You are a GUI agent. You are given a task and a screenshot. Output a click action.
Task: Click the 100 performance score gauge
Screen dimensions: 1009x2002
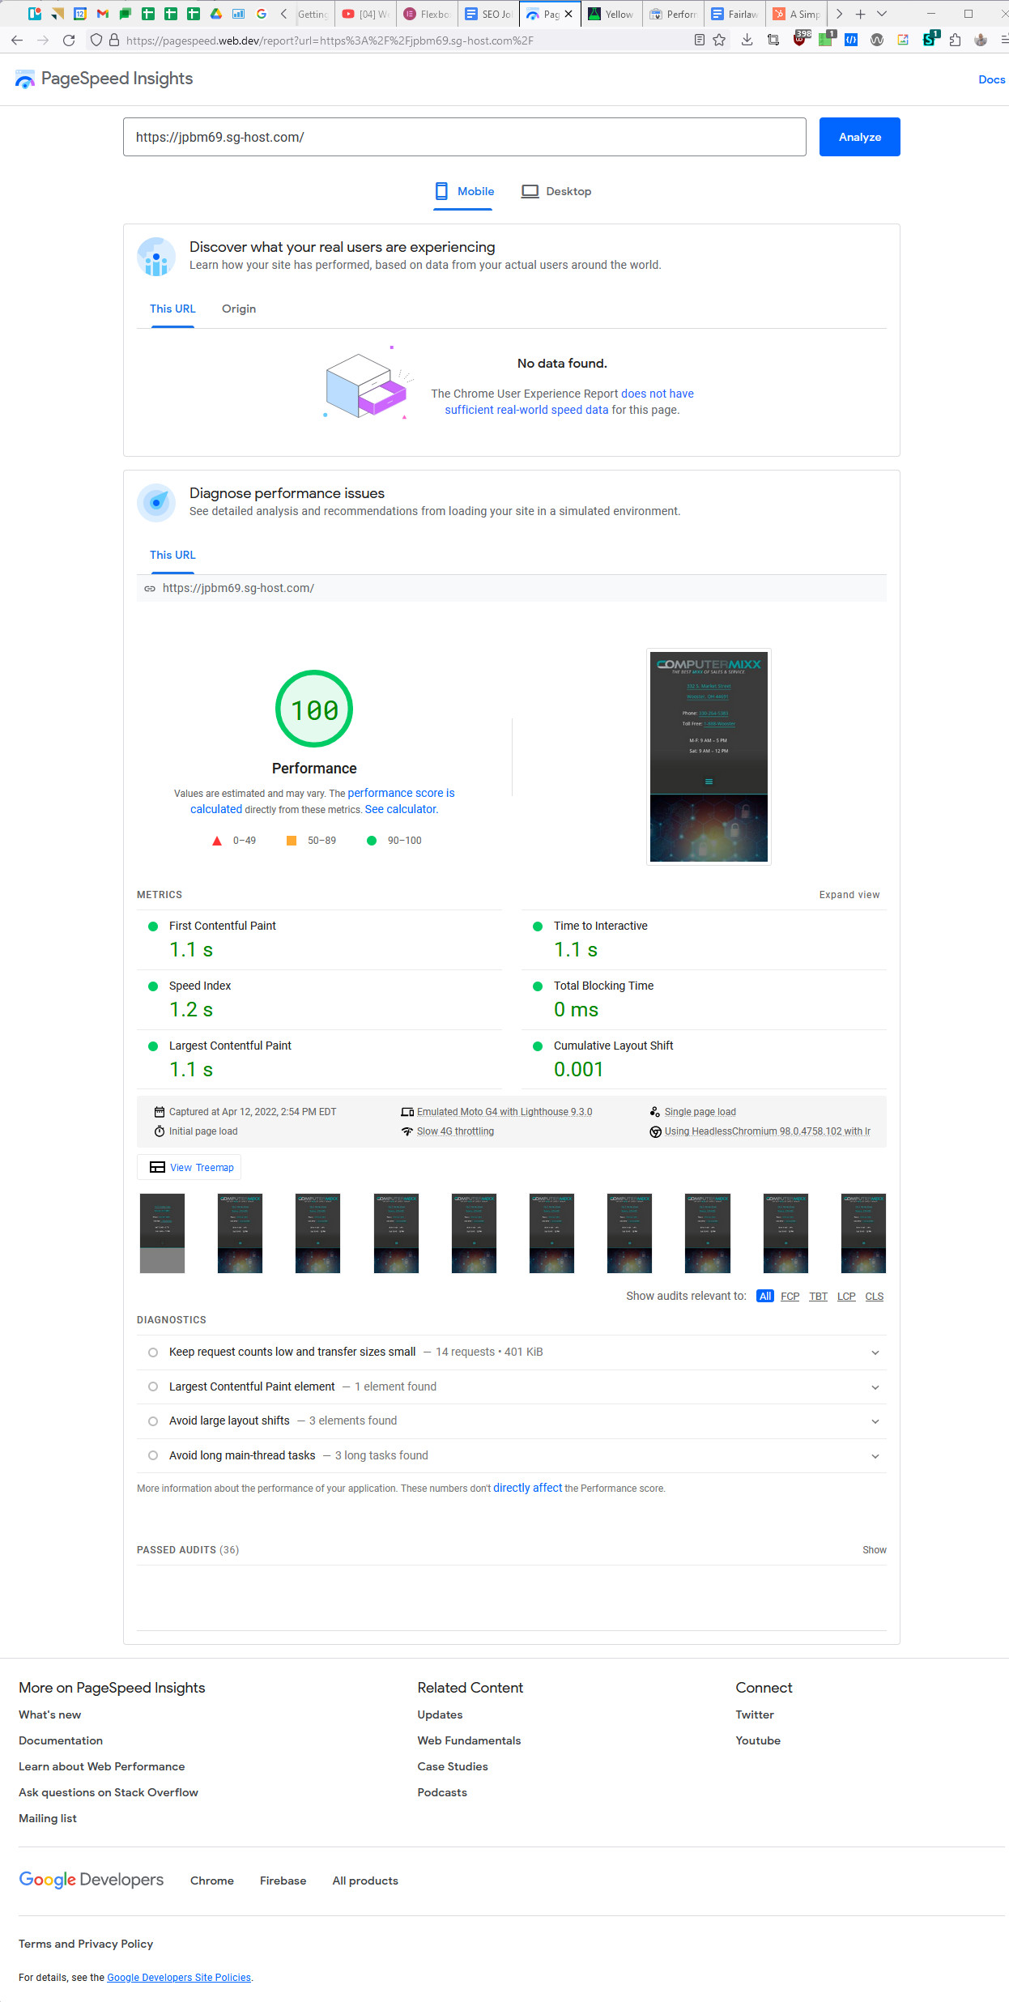[x=314, y=709]
